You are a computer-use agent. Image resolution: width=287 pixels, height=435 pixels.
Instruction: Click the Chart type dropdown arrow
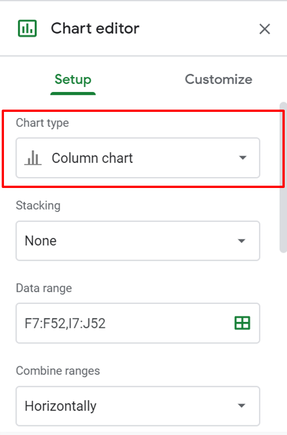(243, 157)
